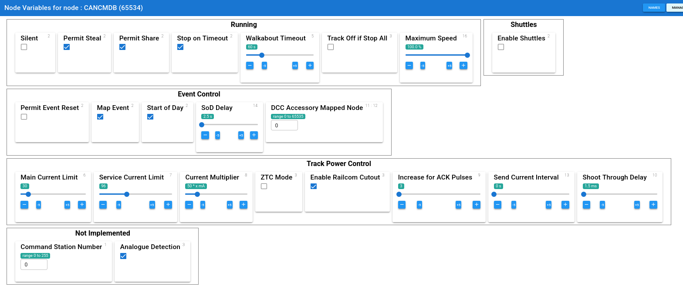Focus the Command Station Number input box

(x=34, y=265)
